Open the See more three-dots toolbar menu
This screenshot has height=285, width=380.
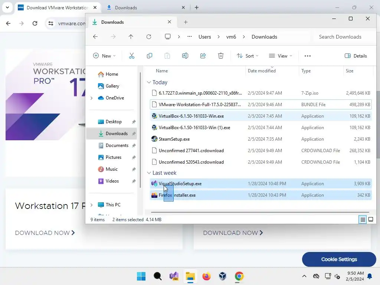coord(308,56)
